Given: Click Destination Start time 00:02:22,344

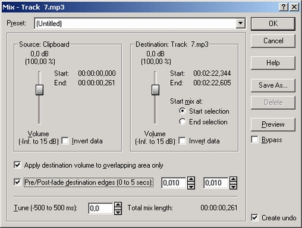Looking at the screenshot, I should point(212,73).
